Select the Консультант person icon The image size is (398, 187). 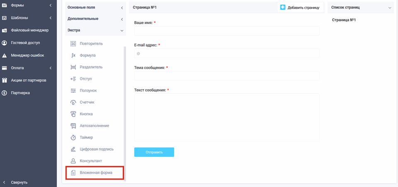pos(73,160)
